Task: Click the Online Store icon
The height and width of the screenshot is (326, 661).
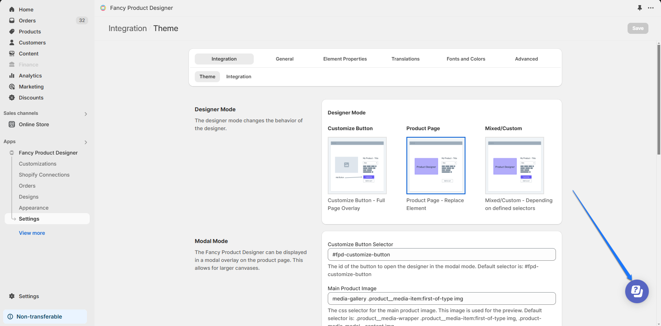Action: (x=12, y=124)
